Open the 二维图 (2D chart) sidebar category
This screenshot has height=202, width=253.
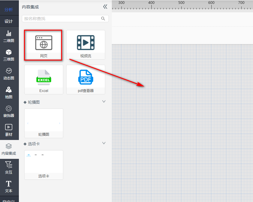coord(9,36)
